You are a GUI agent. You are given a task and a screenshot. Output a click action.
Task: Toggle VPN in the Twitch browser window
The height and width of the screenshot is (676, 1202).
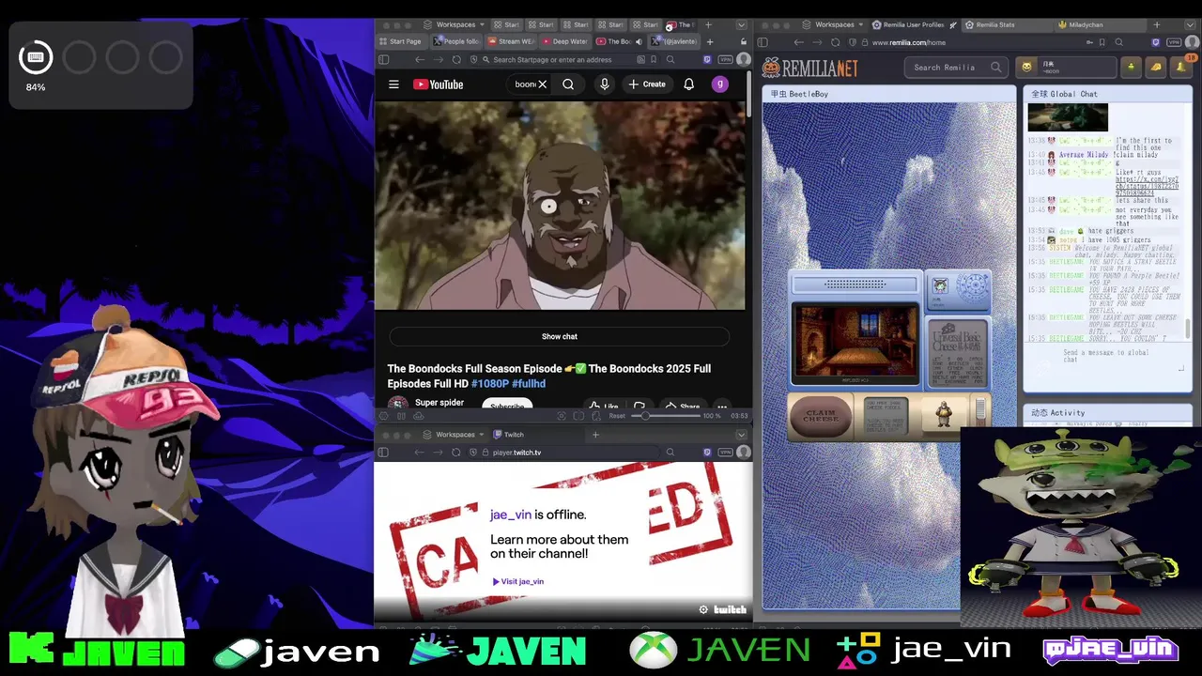coord(724,453)
